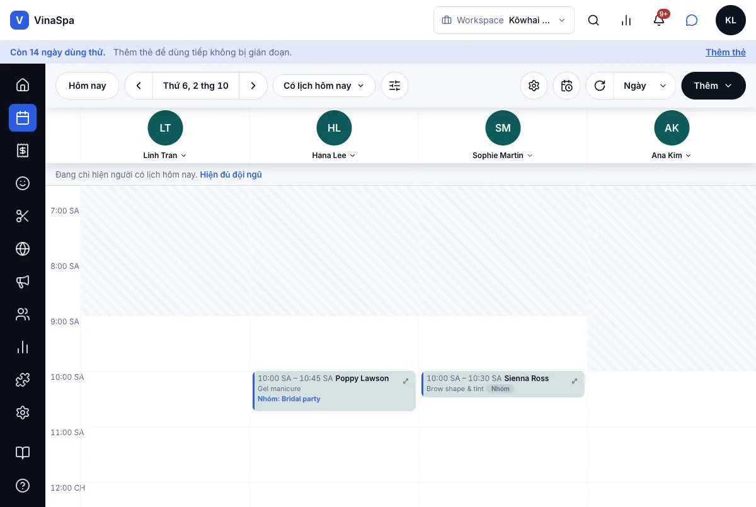Viewport: 756px width, 507px height.
Task: Expand Ana Kim staff menu
Action: pos(672,156)
